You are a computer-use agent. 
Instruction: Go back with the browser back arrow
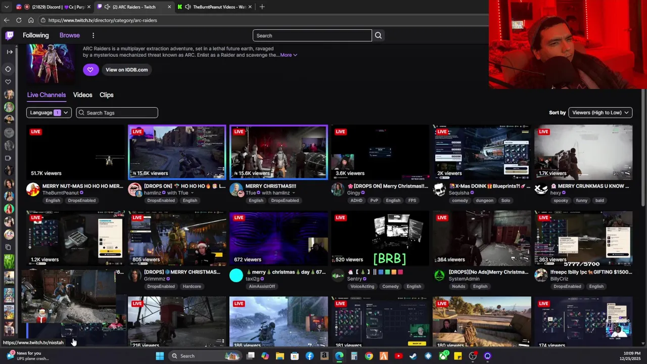pos(7,20)
